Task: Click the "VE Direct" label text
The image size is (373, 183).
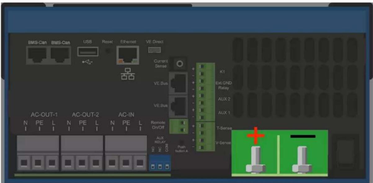Action: coord(154,42)
